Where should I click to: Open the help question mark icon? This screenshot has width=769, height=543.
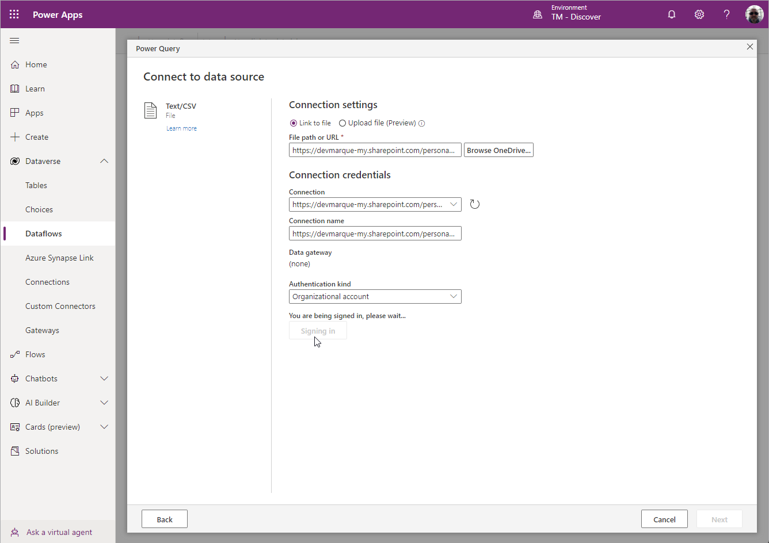[x=727, y=14]
